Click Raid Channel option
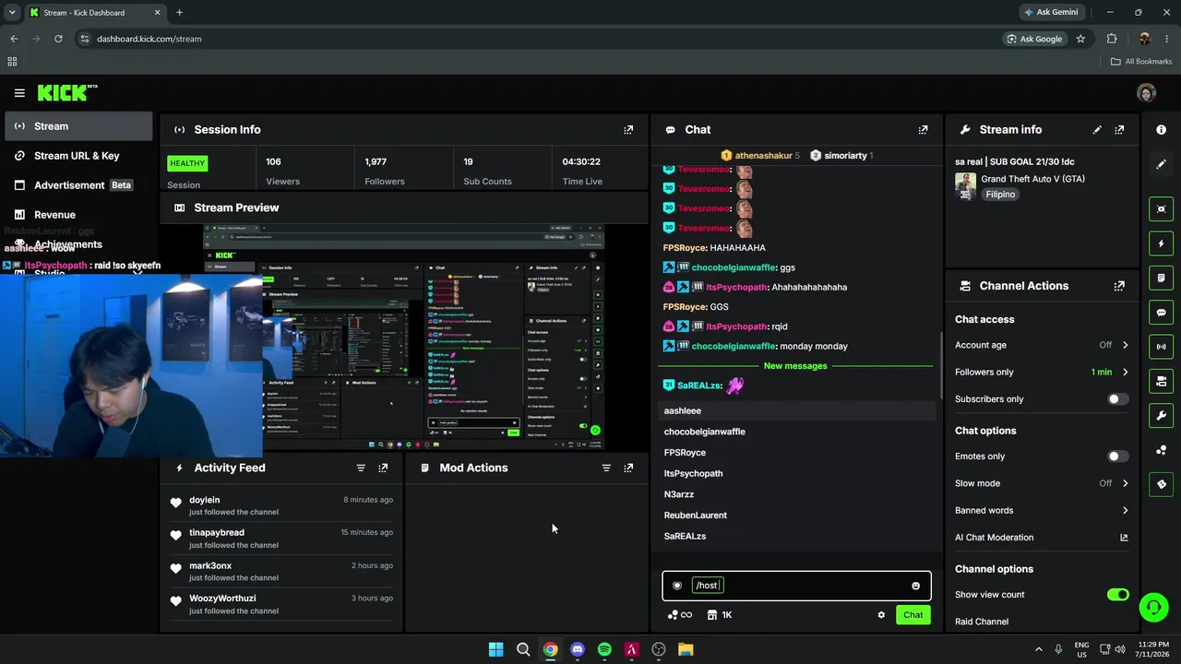 coord(982,622)
